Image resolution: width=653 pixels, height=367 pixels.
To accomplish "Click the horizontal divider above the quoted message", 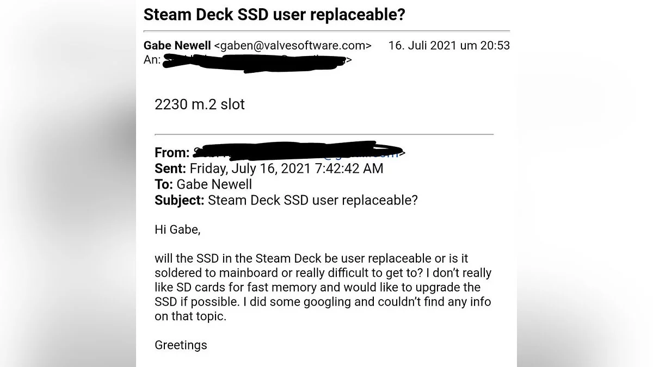I will tap(324, 134).
